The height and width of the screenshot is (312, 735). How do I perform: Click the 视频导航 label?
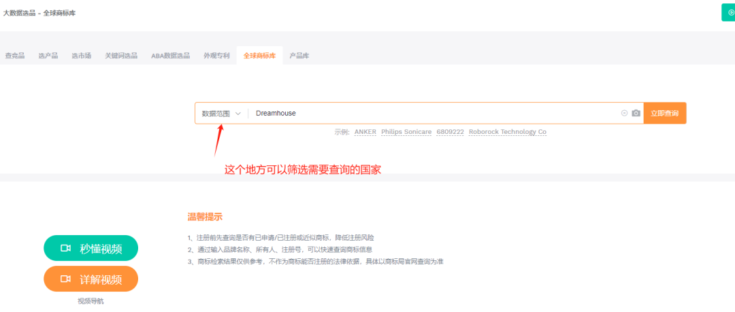(91, 301)
